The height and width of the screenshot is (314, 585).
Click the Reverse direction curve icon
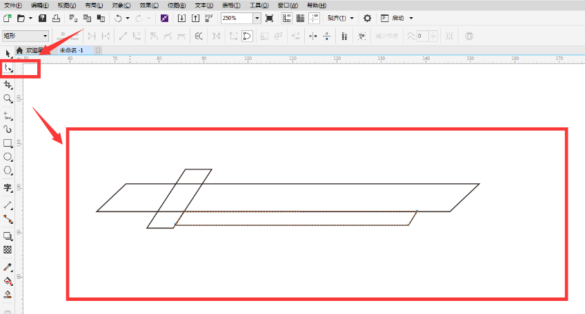tap(199, 36)
